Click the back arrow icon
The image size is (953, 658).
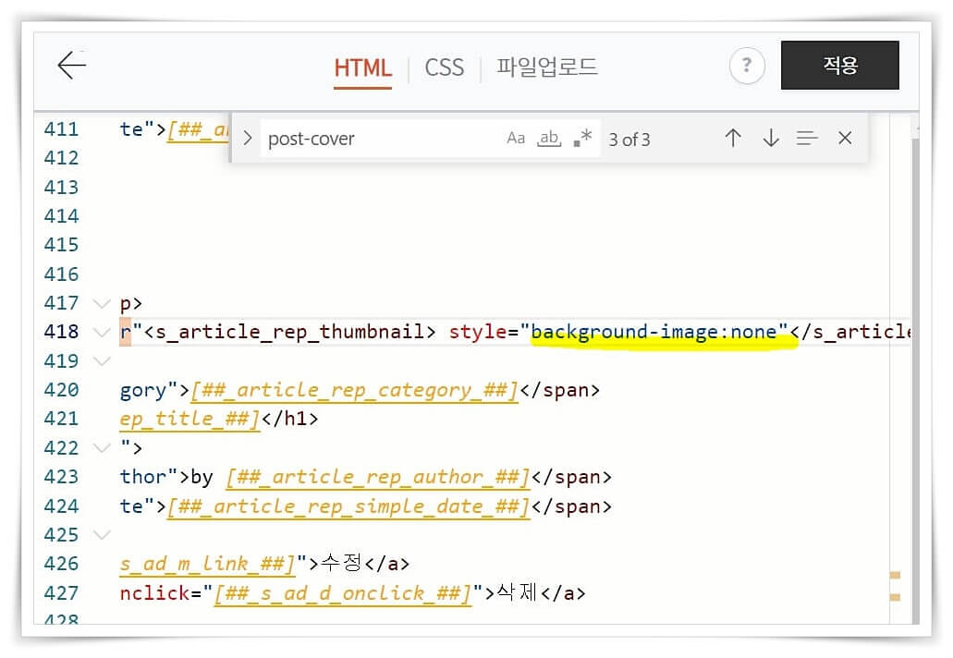click(x=72, y=66)
